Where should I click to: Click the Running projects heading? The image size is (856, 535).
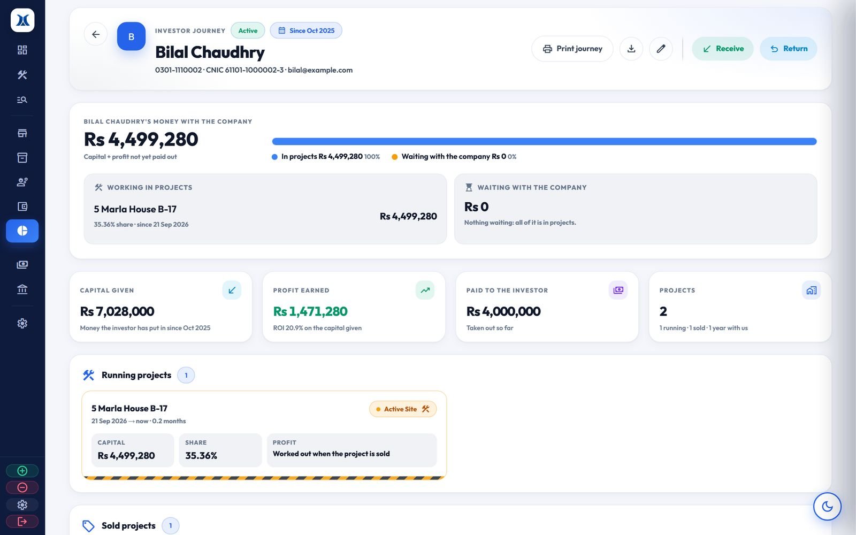point(136,375)
